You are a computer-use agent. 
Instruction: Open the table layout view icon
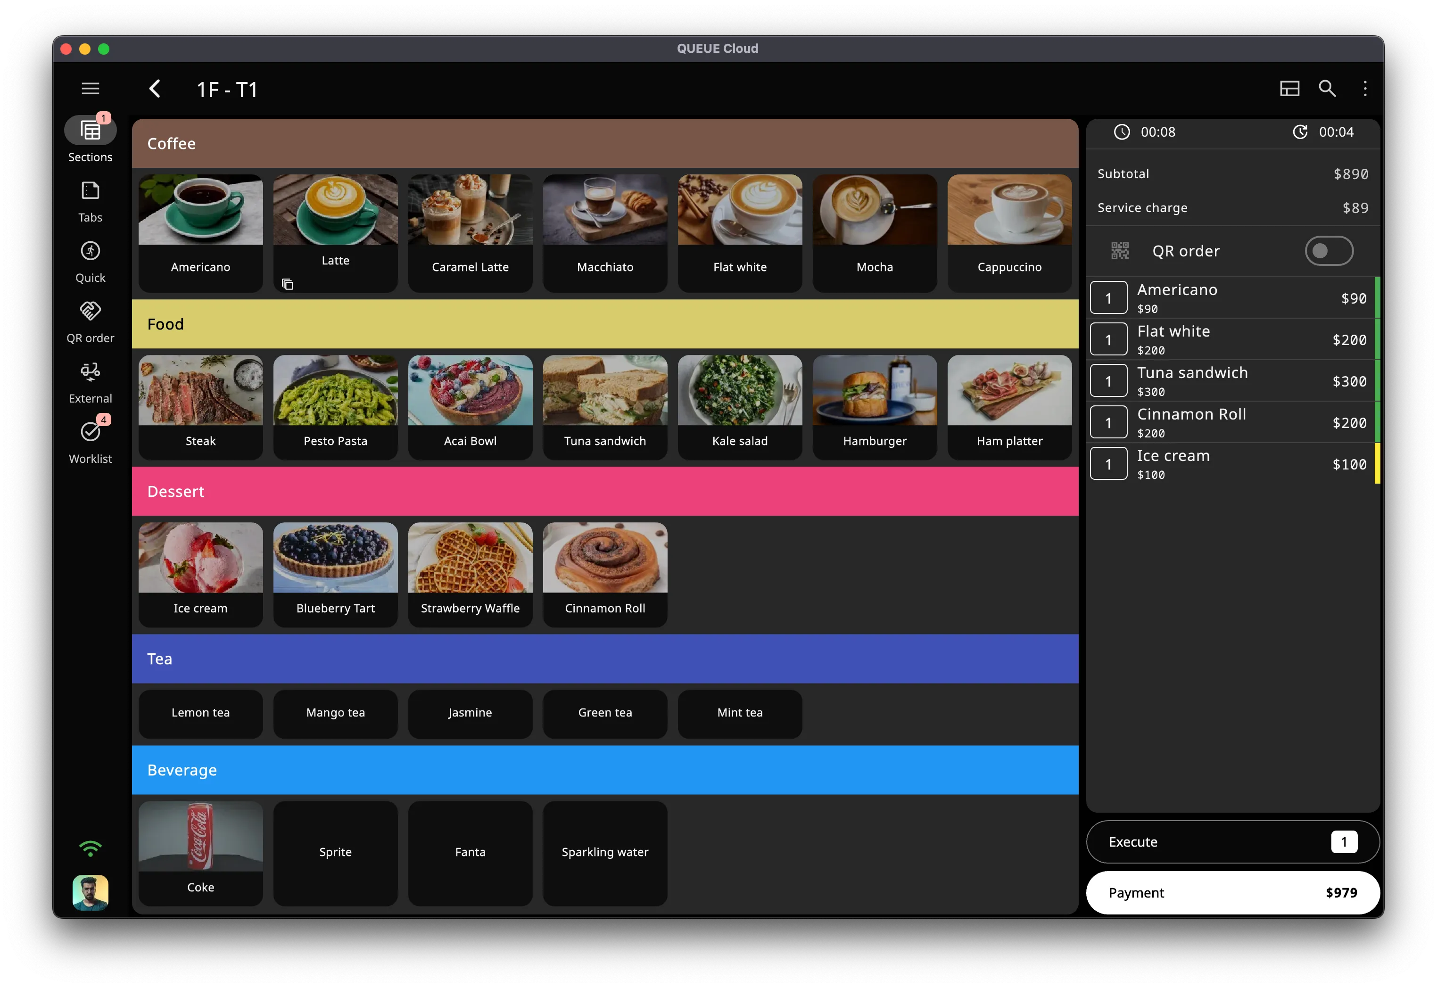pos(1289,89)
